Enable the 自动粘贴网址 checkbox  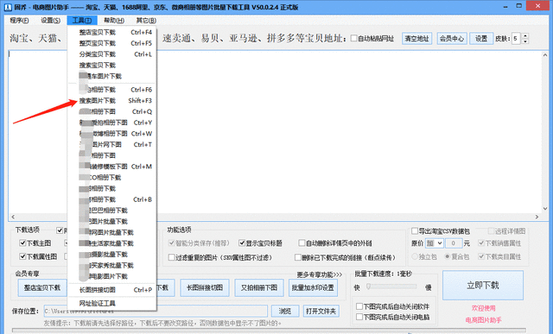tap(353, 38)
